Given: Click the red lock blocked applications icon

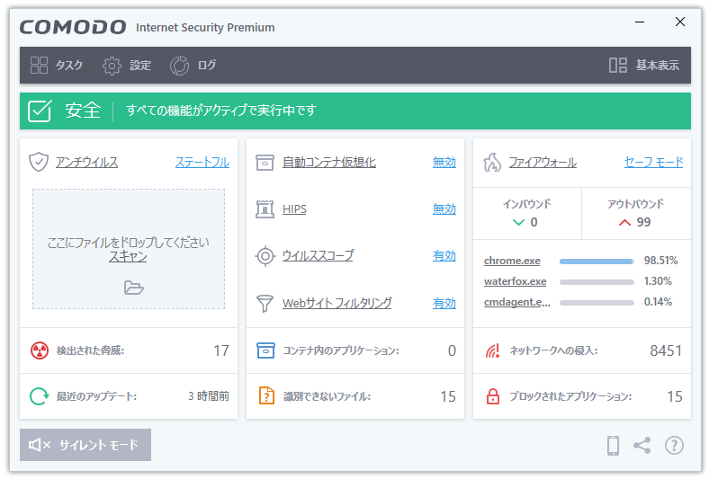Looking at the screenshot, I should [x=493, y=396].
